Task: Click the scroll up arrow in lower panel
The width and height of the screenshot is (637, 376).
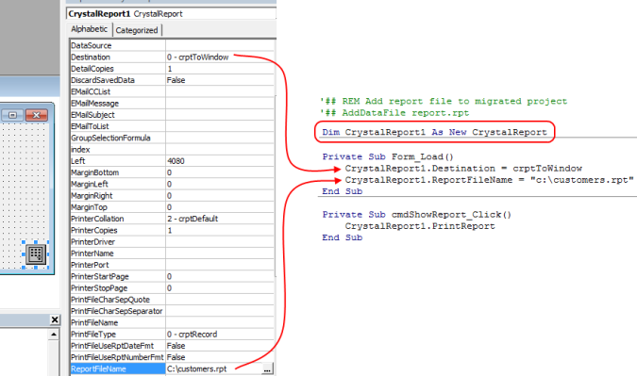Action: click(x=54, y=335)
